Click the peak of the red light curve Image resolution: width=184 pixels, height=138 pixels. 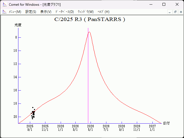(89, 32)
